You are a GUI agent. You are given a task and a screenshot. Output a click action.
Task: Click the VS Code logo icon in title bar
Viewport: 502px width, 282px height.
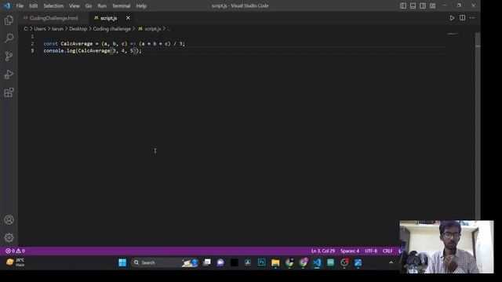pos(7,5)
